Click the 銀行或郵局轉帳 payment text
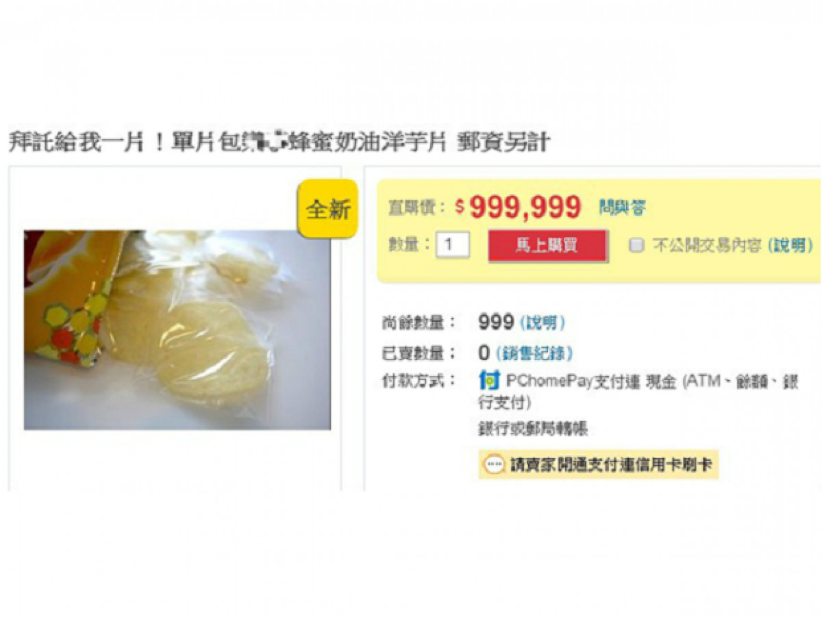 tap(533, 429)
